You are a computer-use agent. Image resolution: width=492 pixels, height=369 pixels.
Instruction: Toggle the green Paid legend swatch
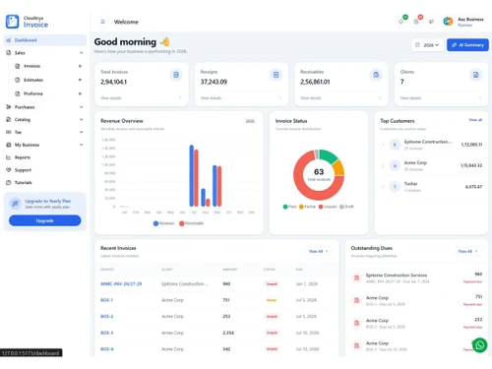[x=285, y=207]
